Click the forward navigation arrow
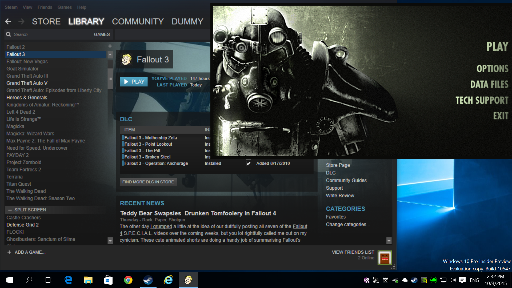The image size is (512, 288). tap(21, 21)
